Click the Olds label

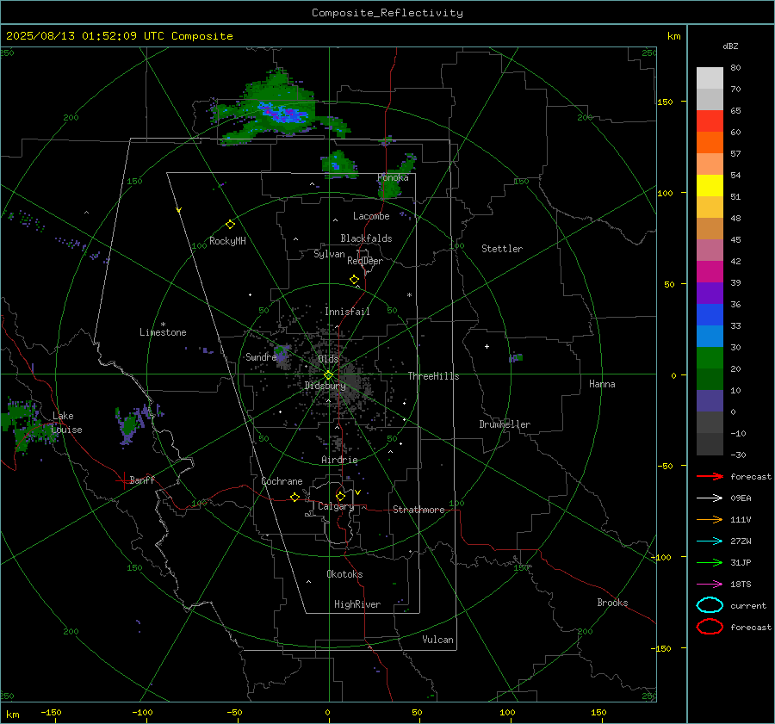point(328,359)
